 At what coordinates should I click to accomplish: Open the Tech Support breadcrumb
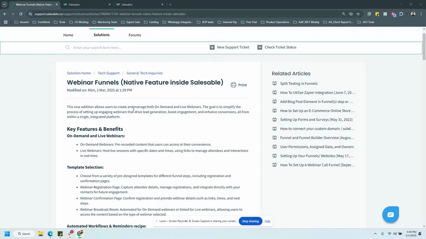pyautogui.click(x=108, y=73)
